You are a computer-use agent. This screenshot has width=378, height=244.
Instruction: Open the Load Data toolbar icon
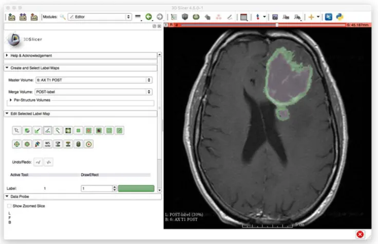[x=12, y=17]
